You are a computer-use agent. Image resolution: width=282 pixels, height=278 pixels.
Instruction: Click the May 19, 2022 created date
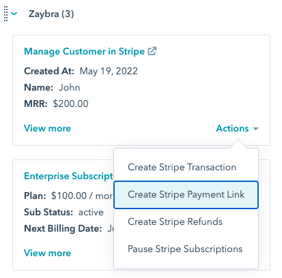(109, 71)
